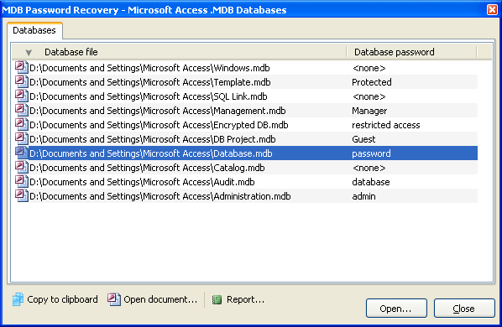Screen dimensions: 502x327
Task: Click the DB Project.mdb file icon
Action: pyautogui.click(x=22, y=139)
